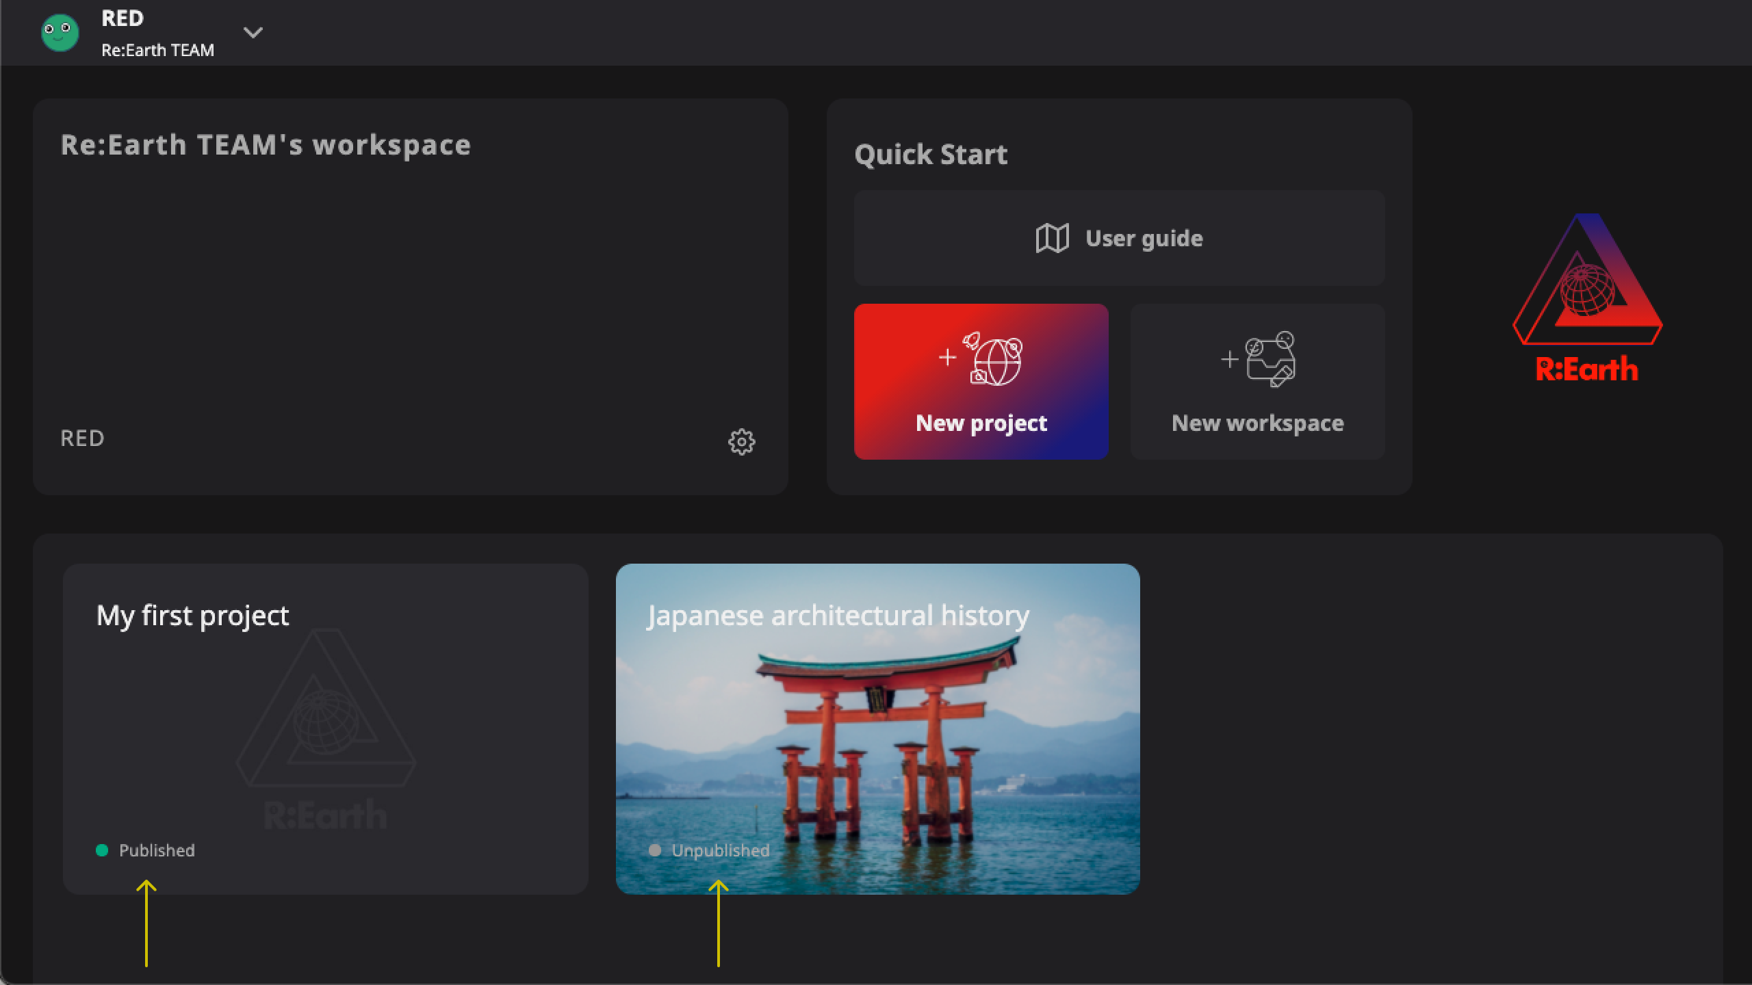1752x985 pixels.
Task: Expand the workspace switcher chevron
Action: 253,33
